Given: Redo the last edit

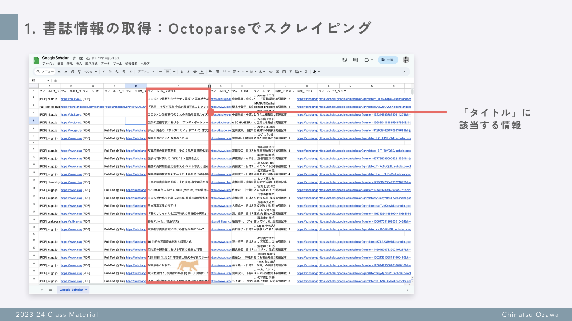Looking at the screenshot, I should click(x=66, y=72).
